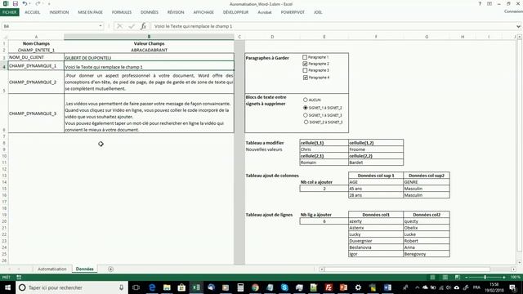The image size is (523, 294).
Task: Open Google Chrome from taskbar
Action: [255, 287]
